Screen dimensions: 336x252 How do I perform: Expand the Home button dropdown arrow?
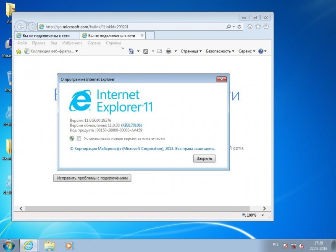[x=138, y=51]
